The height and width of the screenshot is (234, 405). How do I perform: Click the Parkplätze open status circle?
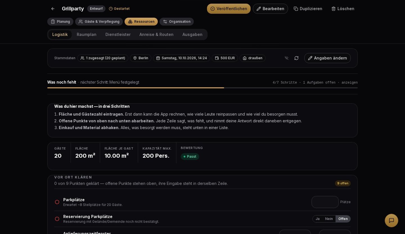pyautogui.click(x=57, y=202)
